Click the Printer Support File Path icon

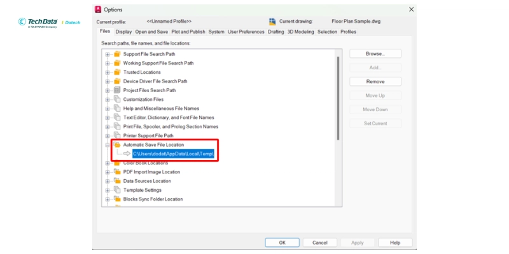117,136
